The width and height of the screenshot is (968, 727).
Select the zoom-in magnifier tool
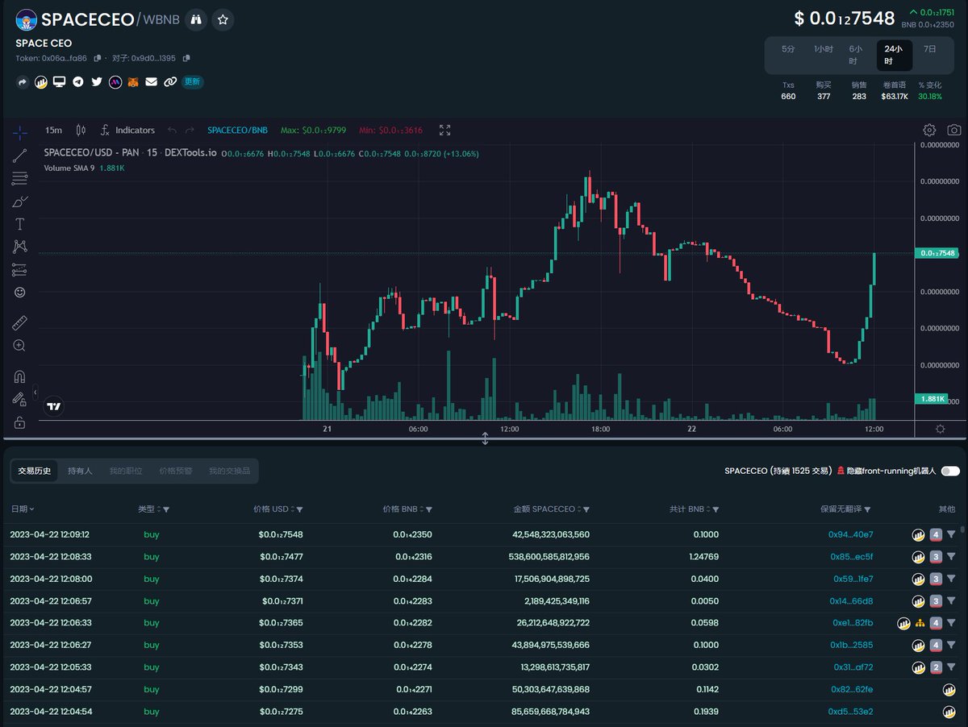coord(19,346)
